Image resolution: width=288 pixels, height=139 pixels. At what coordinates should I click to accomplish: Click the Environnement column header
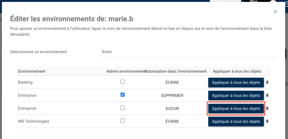32,71
